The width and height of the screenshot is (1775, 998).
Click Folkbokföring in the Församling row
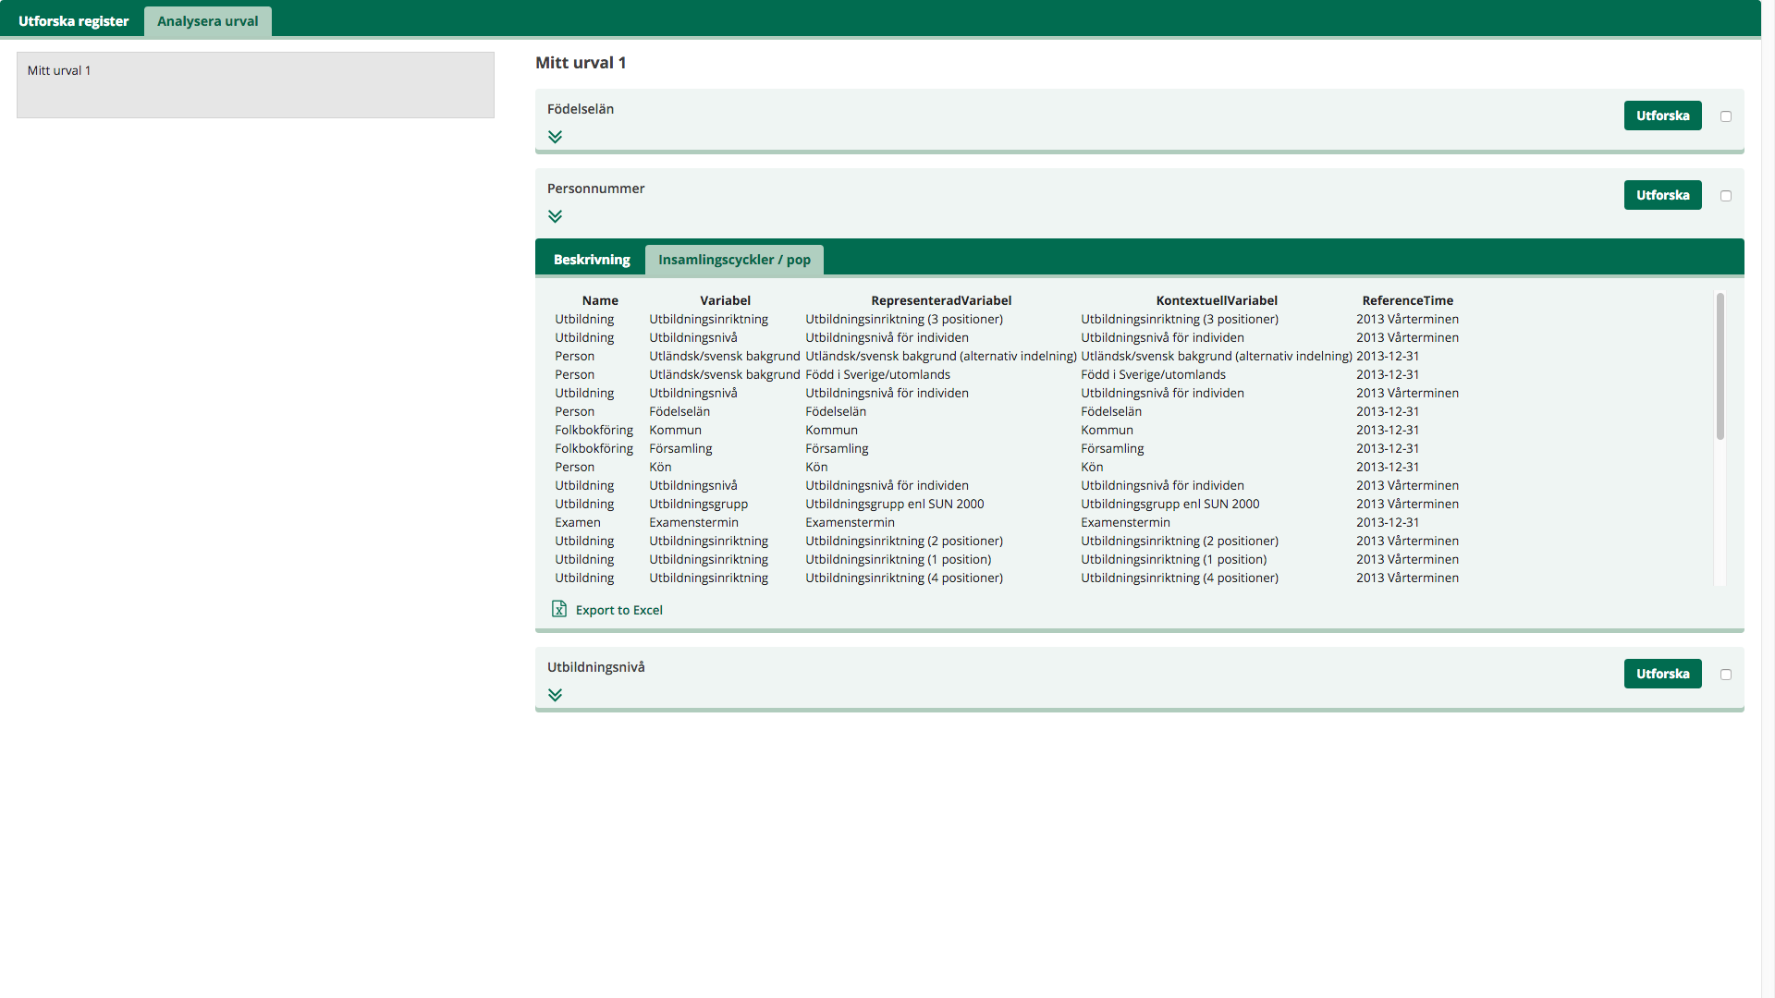(x=594, y=448)
